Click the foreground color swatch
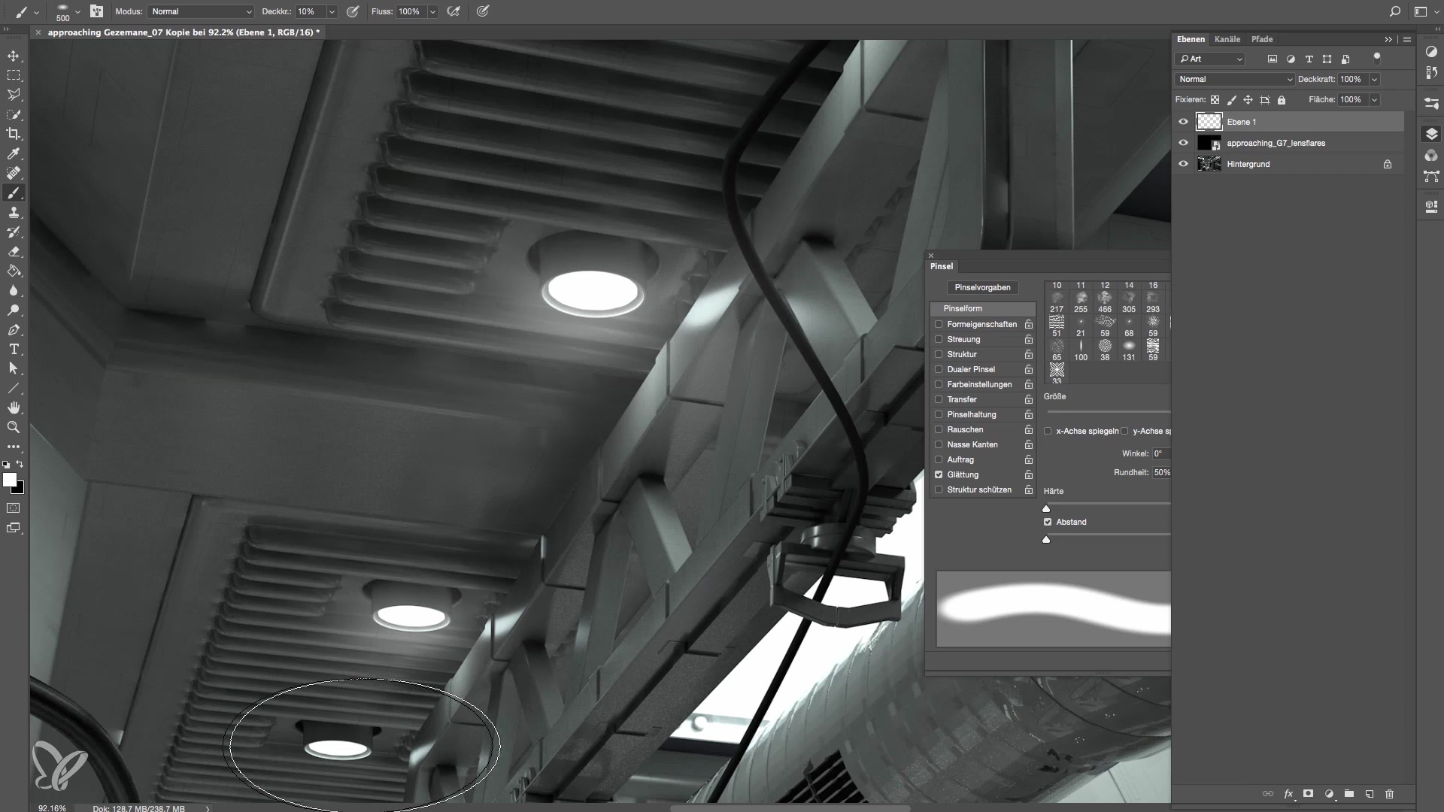The image size is (1444, 812). click(x=9, y=480)
